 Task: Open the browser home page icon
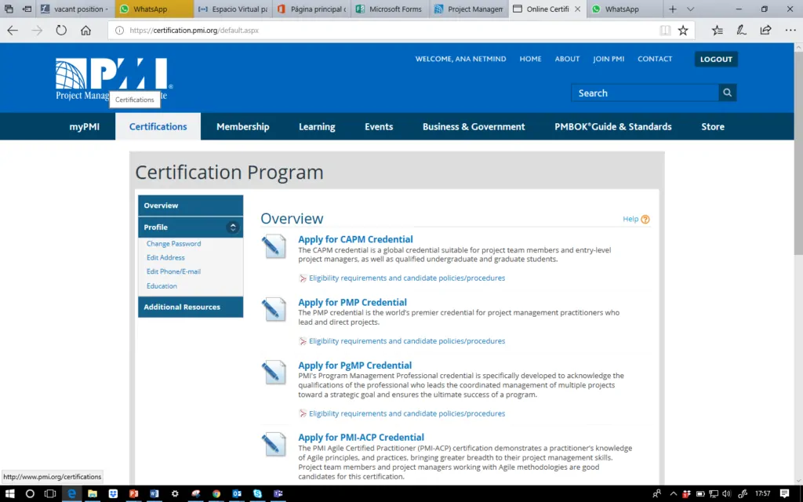tap(86, 31)
